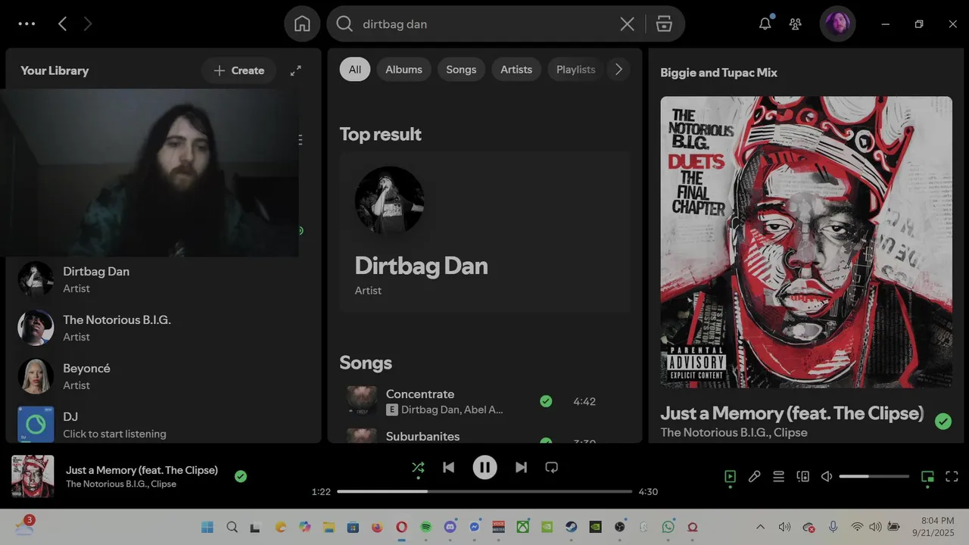Open Biggie and Tupac Mix link
Image resolution: width=969 pixels, height=545 pixels.
(718, 73)
